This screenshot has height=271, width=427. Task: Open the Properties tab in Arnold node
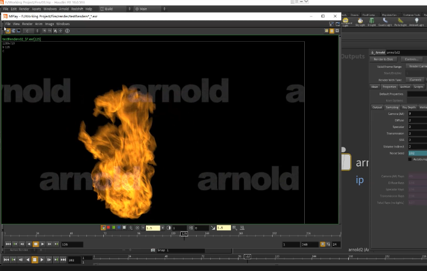click(389, 87)
